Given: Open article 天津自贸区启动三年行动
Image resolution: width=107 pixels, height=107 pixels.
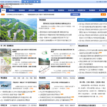Looking at the screenshot, I should tap(55, 97).
